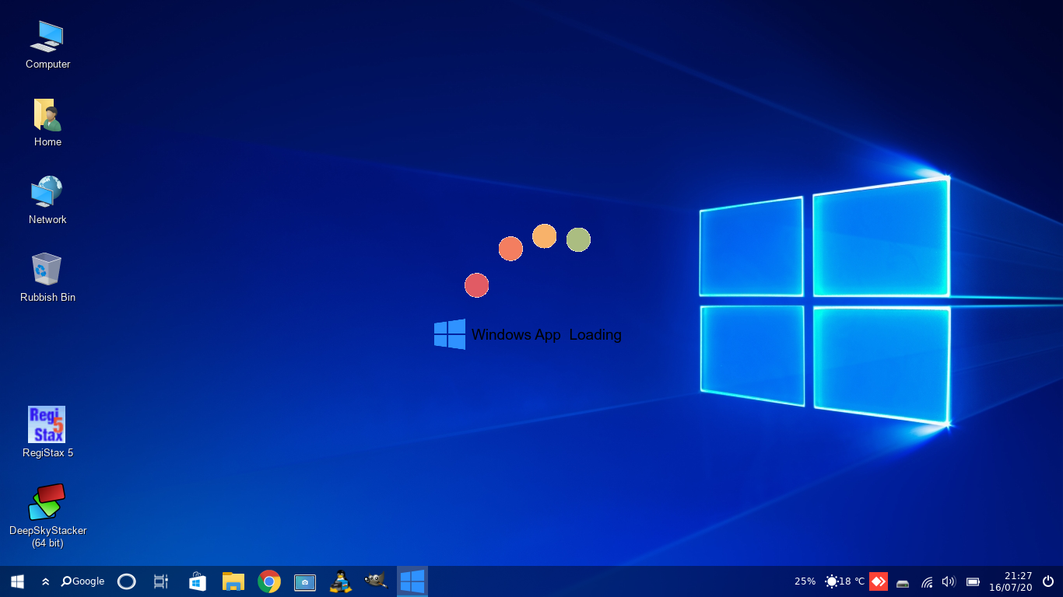Start GIMP from the taskbar
The height and width of the screenshot is (597, 1063).
click(x=377, y=581)
